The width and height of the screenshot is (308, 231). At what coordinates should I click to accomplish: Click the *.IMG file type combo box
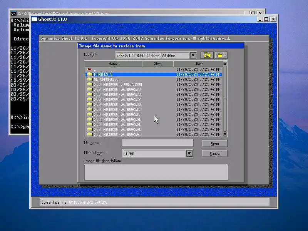(x=158, y=153)
